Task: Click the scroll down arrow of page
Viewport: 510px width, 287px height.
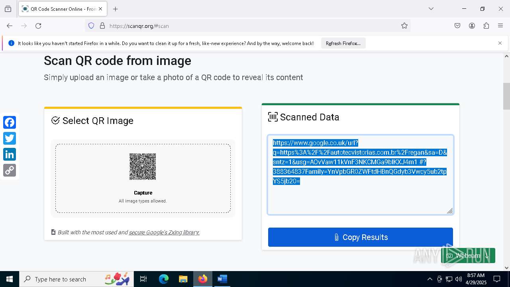Action: [506, 268]
